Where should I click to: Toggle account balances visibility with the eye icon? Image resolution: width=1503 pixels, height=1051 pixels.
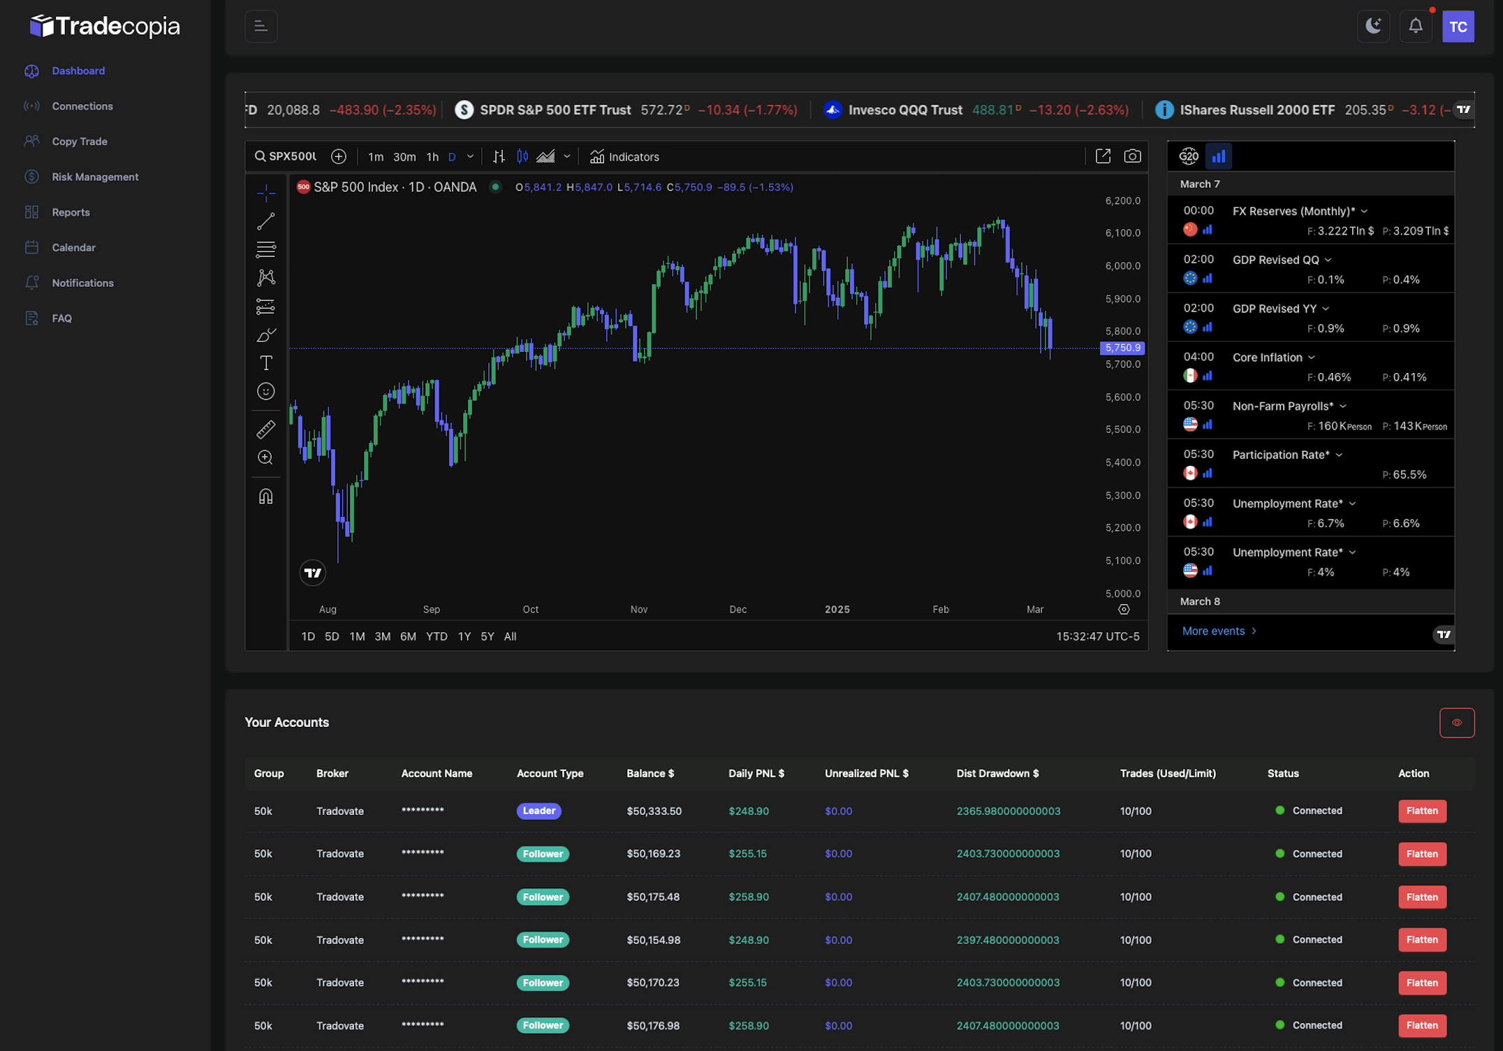pos(1457,722)
